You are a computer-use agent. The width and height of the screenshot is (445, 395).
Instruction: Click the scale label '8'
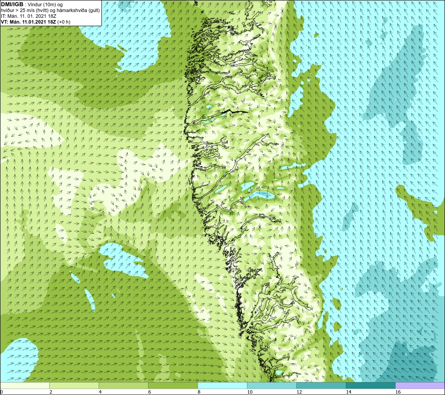pyautogui.click(x=199, y=392)
